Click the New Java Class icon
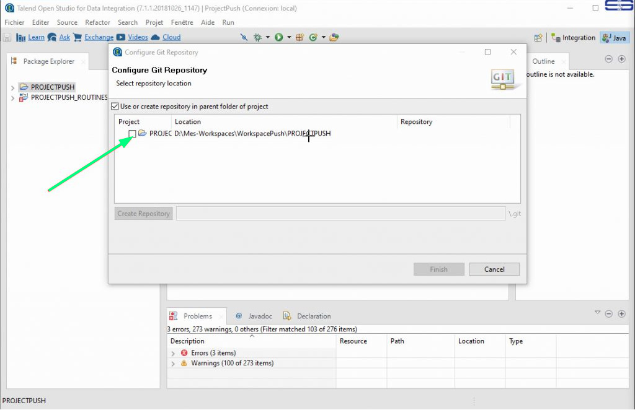 coord(313,37)
